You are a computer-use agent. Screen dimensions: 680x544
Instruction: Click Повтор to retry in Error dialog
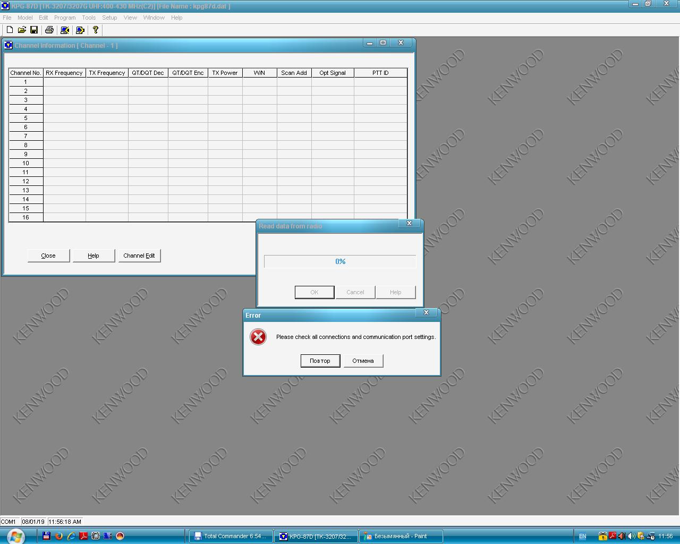[x=320, y=361]
